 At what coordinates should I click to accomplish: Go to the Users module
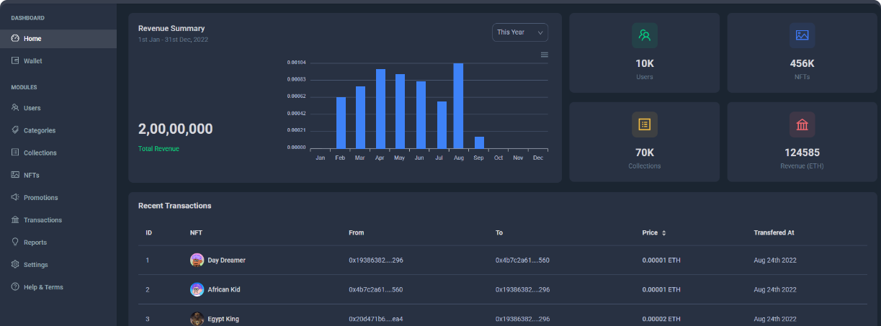(58, 108)
